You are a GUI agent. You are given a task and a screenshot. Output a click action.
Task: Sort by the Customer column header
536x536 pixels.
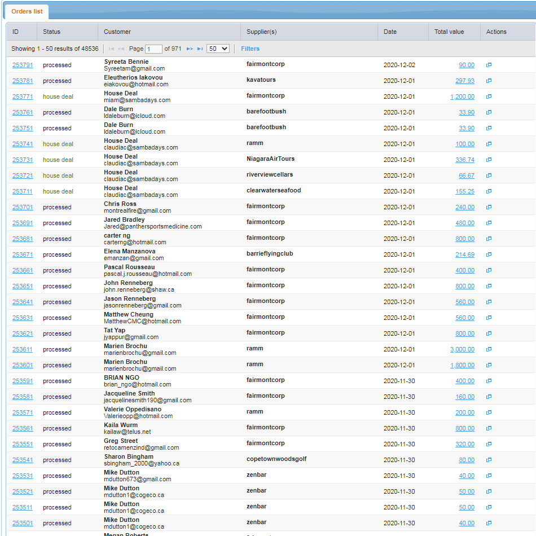tap(117, 32)
